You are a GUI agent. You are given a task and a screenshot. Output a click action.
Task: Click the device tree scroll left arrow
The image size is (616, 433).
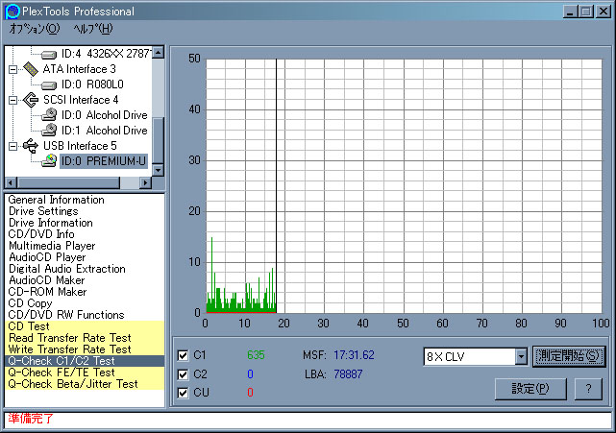[x=11, y=182]
